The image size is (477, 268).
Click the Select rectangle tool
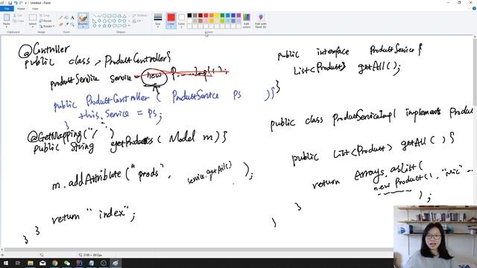(33, 18)
